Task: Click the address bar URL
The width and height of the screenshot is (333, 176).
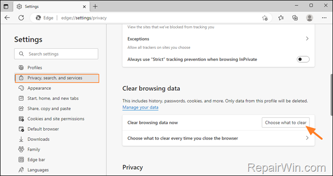Action: 84,18
